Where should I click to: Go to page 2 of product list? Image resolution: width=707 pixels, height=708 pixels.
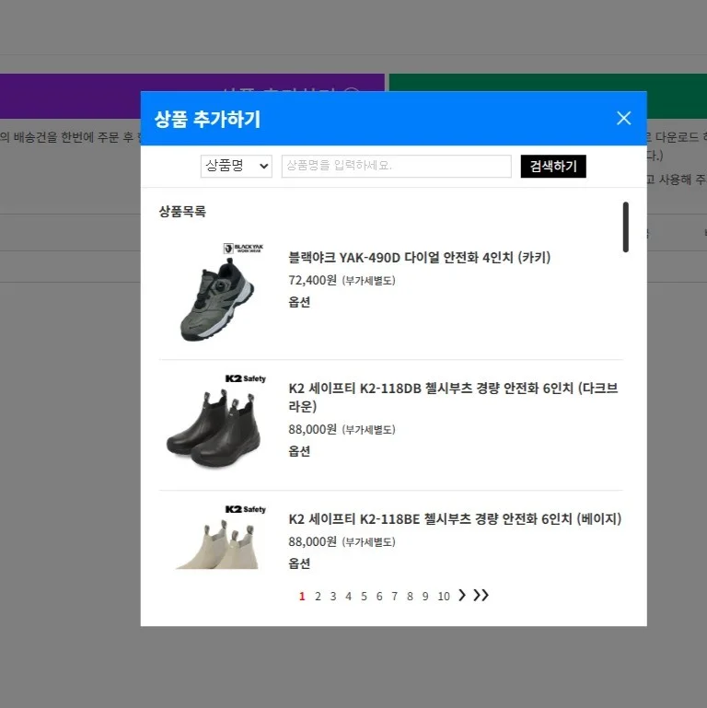(x=318, y=597)
